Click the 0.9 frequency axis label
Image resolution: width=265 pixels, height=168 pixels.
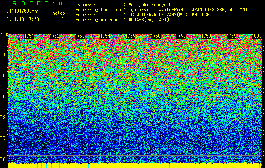(x=4, y=97)
